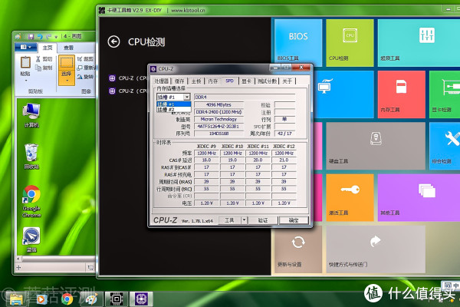460x307 pixels.
Task: Click the 工具 button in CPU-Z
Action: click(x=230, y=220)
